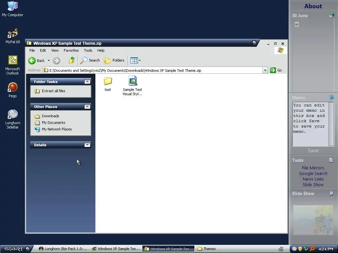Open the Search toolbar button
The width and height of the screenshot is (338, 253).
pyautogui.click(x=90, y=61)
